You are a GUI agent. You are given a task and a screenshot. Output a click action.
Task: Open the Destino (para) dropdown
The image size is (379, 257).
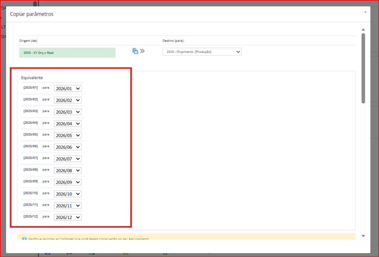(202, 52)
